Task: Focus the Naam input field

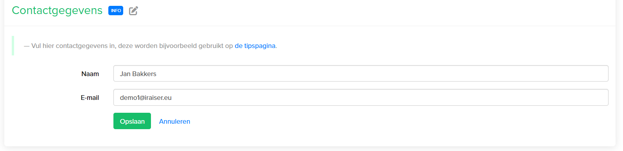Action: 361,73
